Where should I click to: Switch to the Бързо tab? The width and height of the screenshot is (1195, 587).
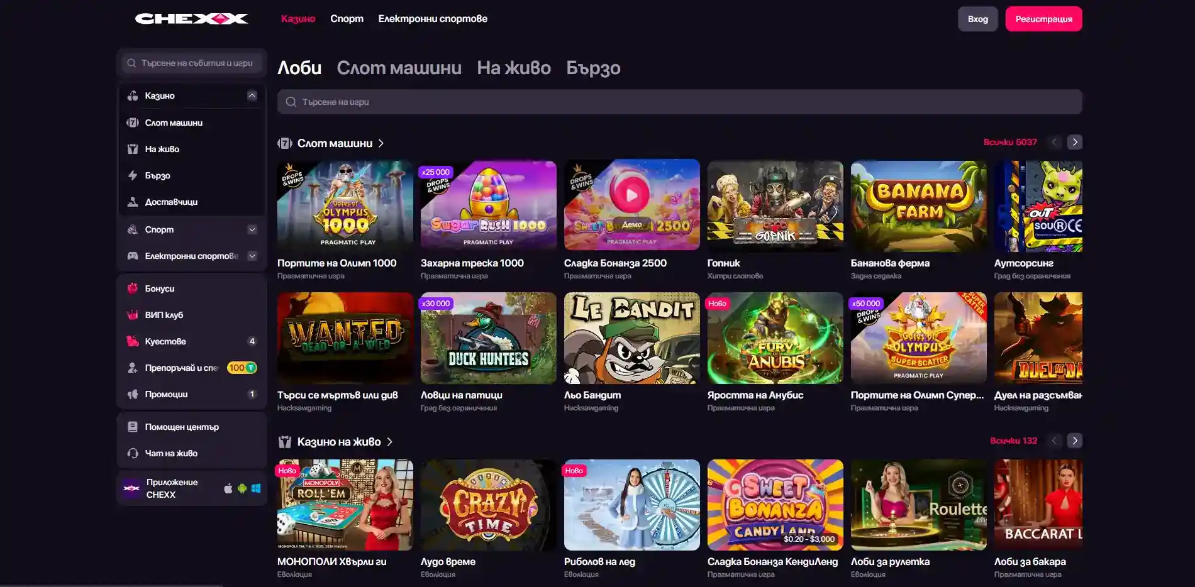click(593, 68)
